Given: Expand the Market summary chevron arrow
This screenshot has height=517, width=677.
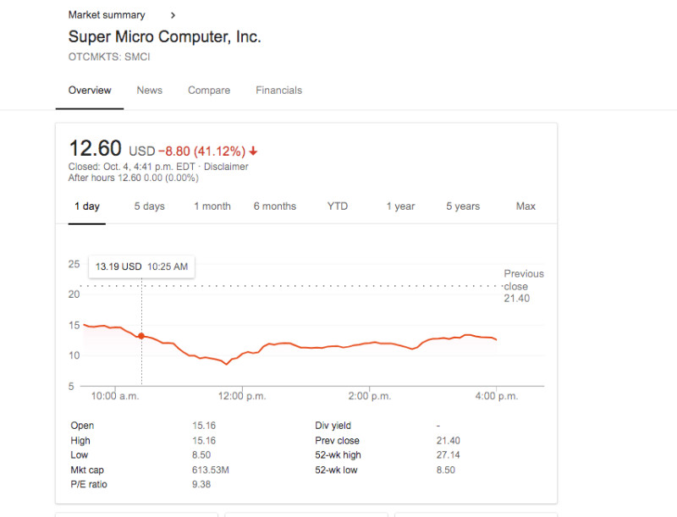Looking at the screenshot, I should pos(173,15).
